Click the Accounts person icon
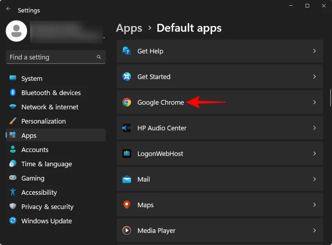This screenshot has width=332, height=245. [13, 149]
